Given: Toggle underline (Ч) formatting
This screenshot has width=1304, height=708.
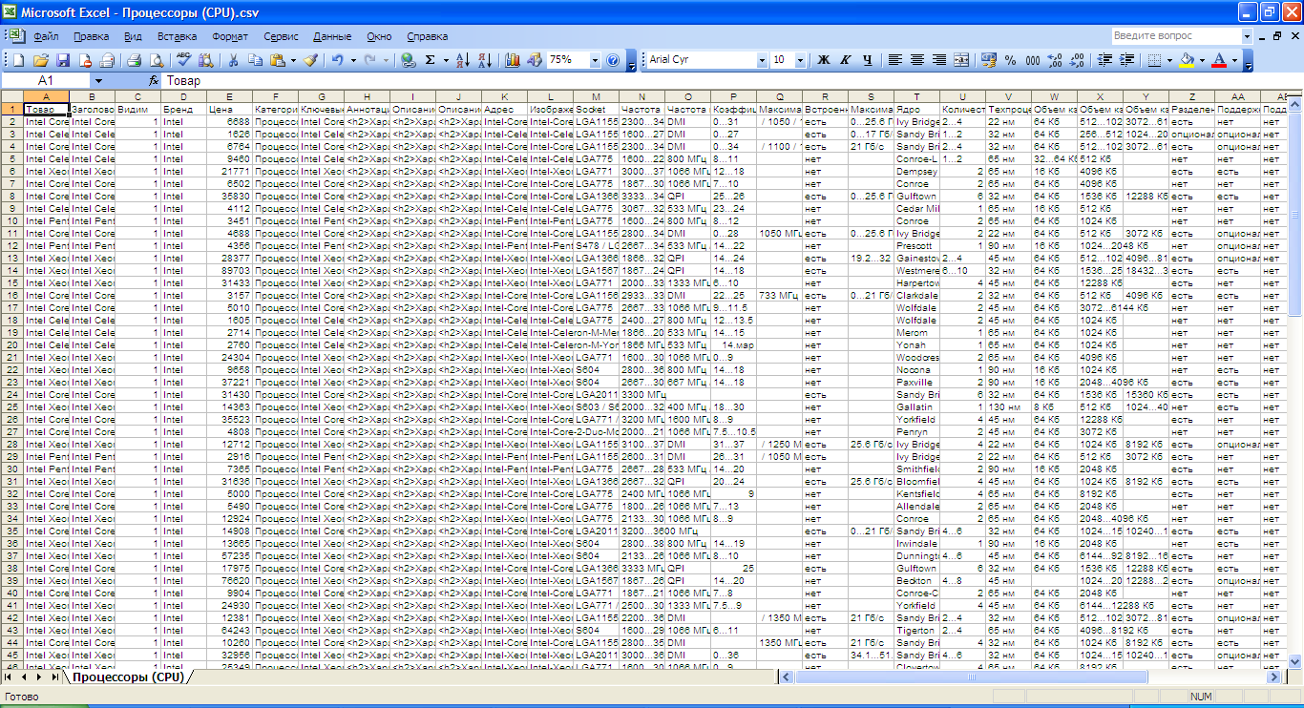Looking at the screenshot, I should coord(868,59).
